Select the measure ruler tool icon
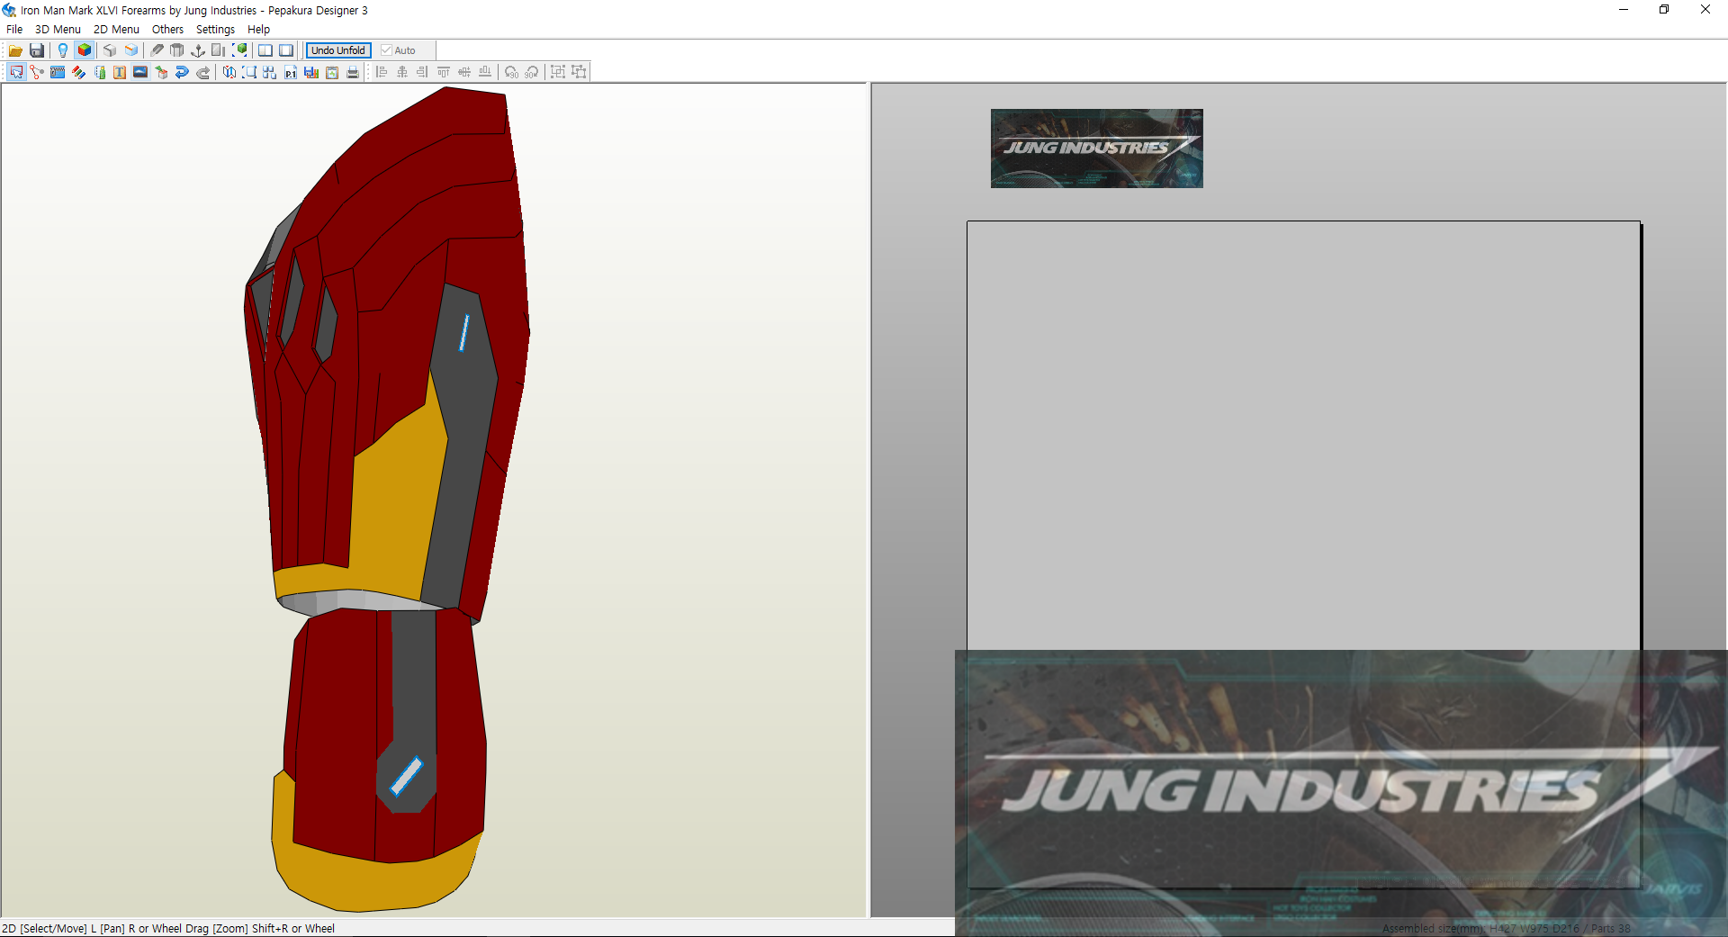 58,72
